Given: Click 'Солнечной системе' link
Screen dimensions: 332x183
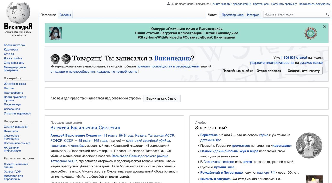Looking at the screenshot, I should (x=219, y=162).
